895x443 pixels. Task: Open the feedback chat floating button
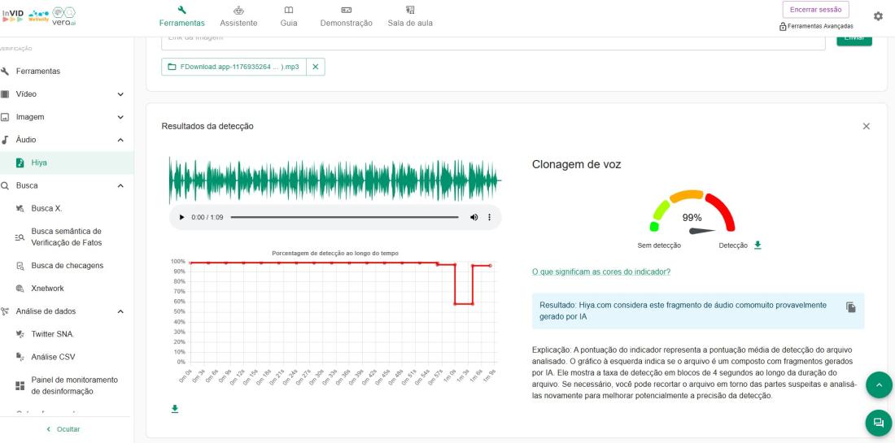tap(879, 423)
